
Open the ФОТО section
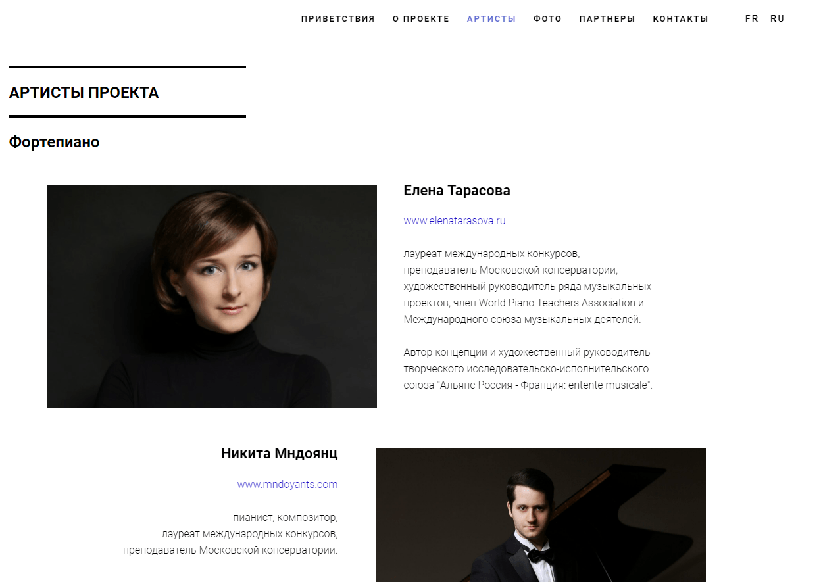pyautogui.click(x=547, y=19)
